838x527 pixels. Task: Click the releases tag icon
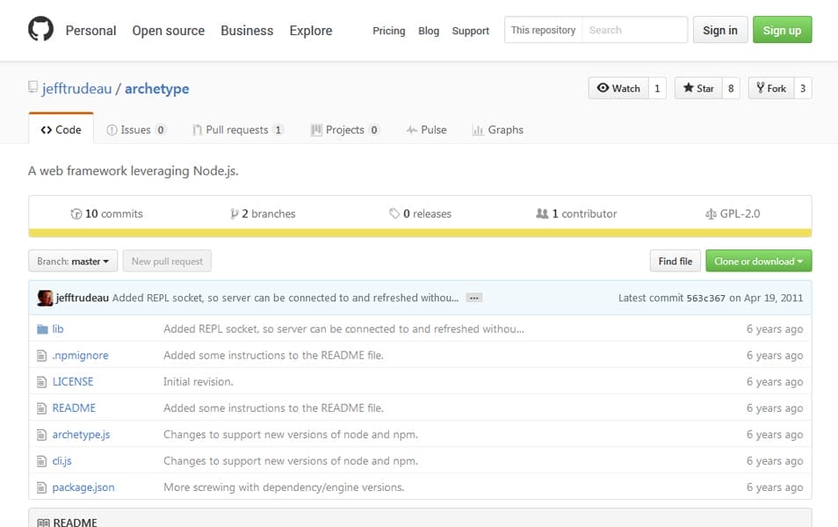click(x=394, y=213)
